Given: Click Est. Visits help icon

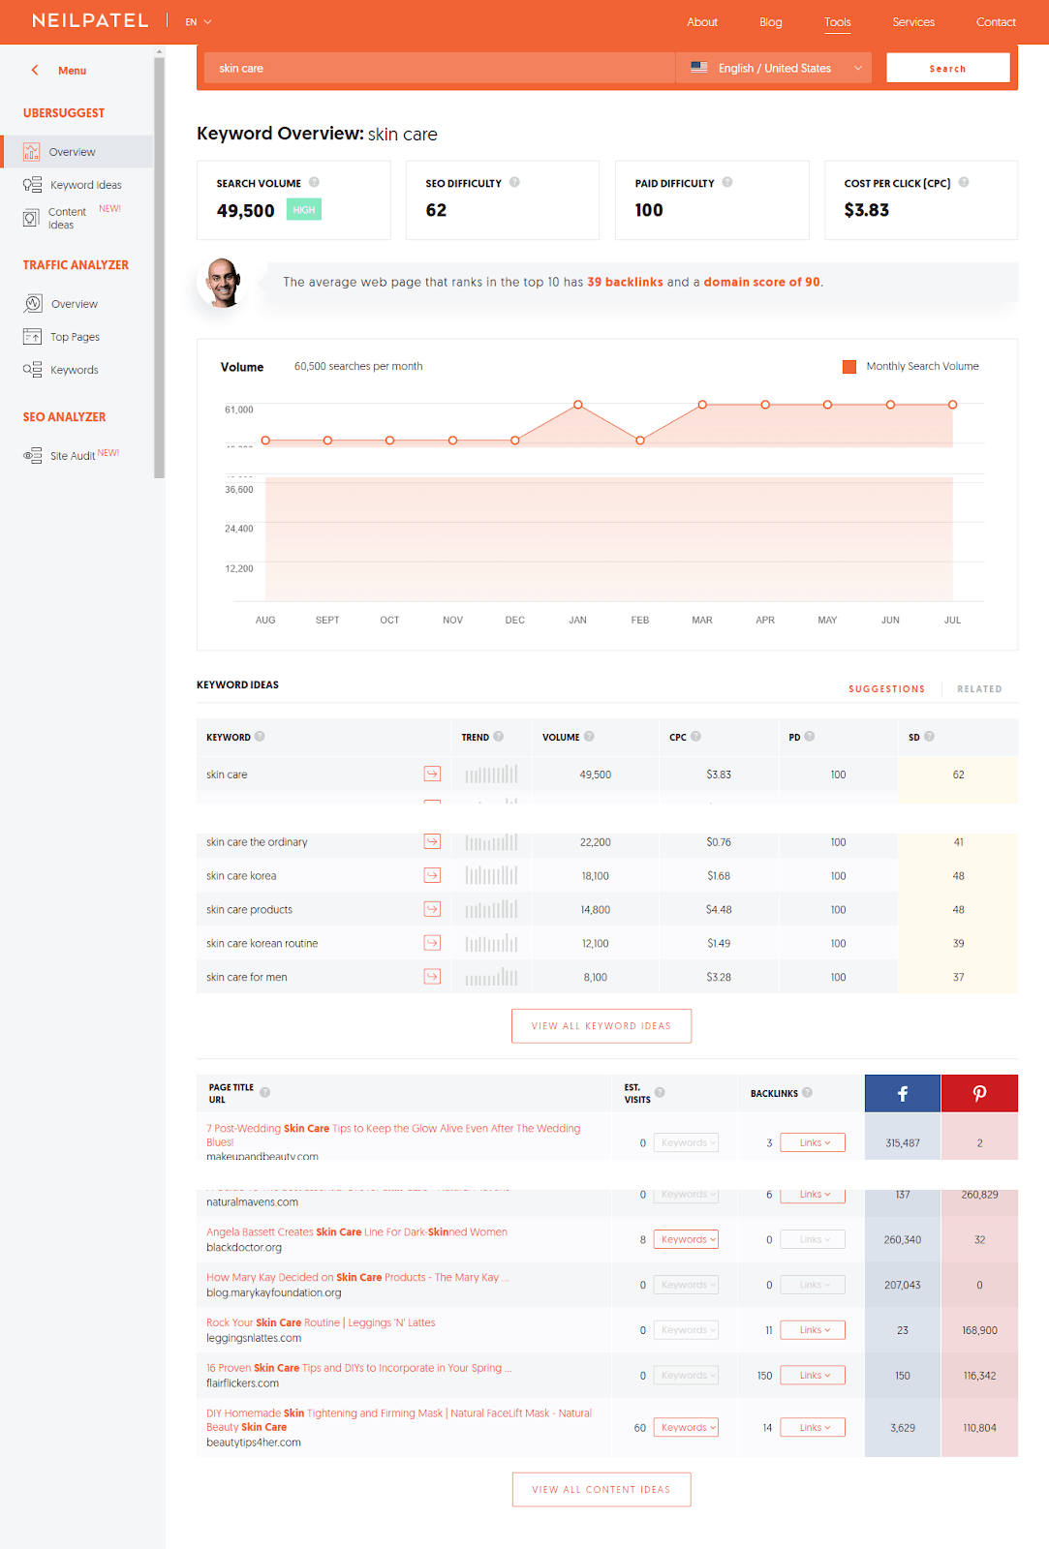Looking at the screenshot, I should 660,1092.
